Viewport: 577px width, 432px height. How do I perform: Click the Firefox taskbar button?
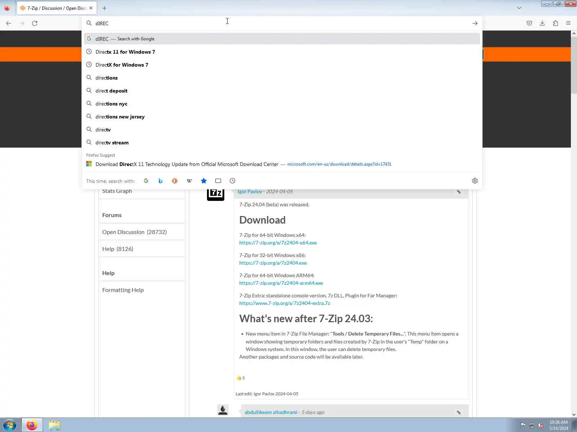tap(32, 425)
